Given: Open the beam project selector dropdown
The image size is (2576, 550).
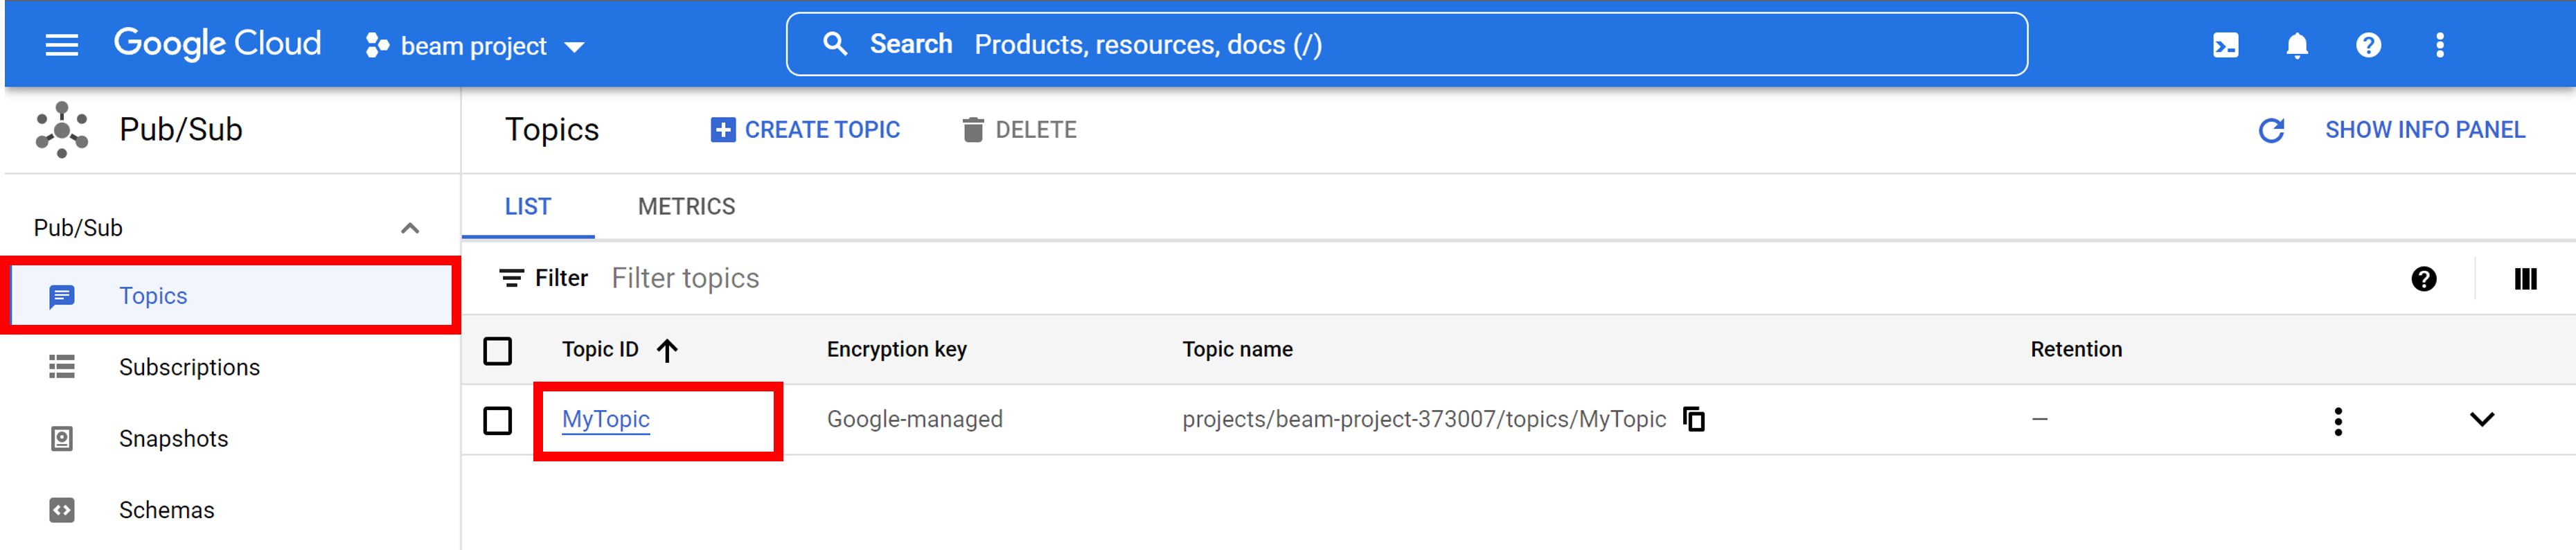Looking at the screenshot, I should [475, 46].
